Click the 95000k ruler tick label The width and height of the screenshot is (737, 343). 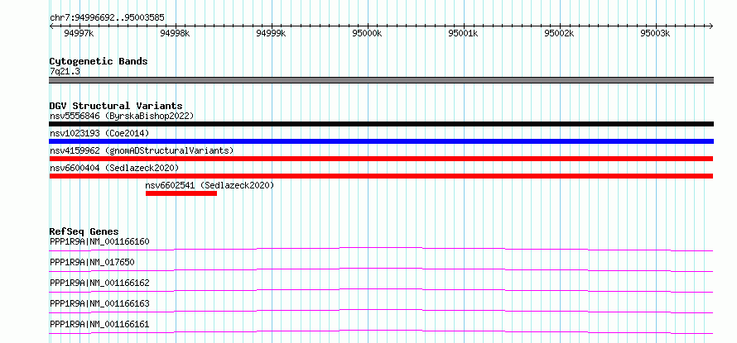(367, 34)
